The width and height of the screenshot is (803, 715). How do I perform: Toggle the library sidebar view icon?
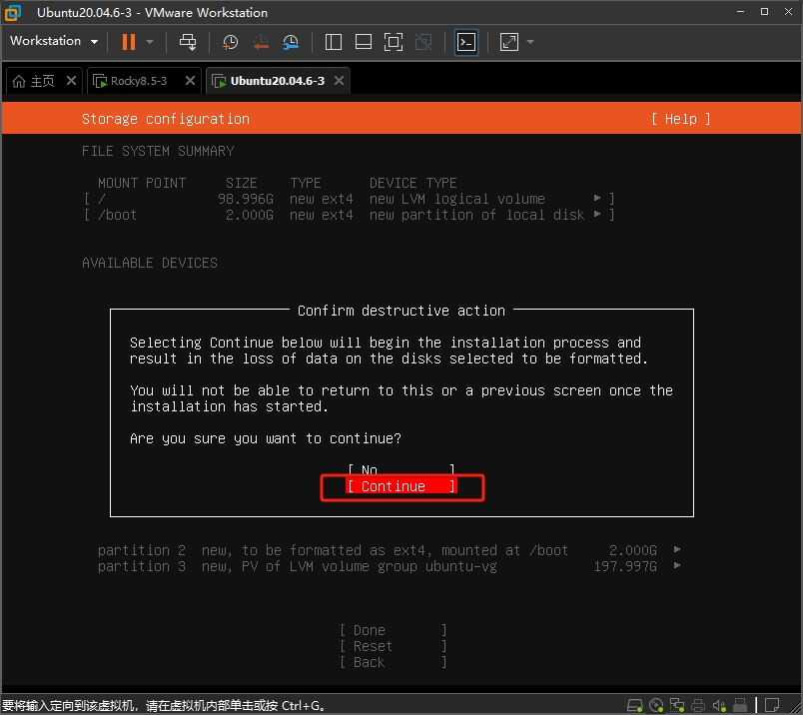pyautogui.click(x=334, y=42)
